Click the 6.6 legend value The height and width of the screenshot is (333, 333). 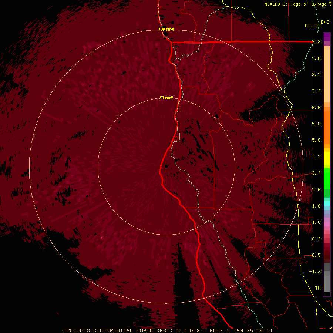coord(316,107)
